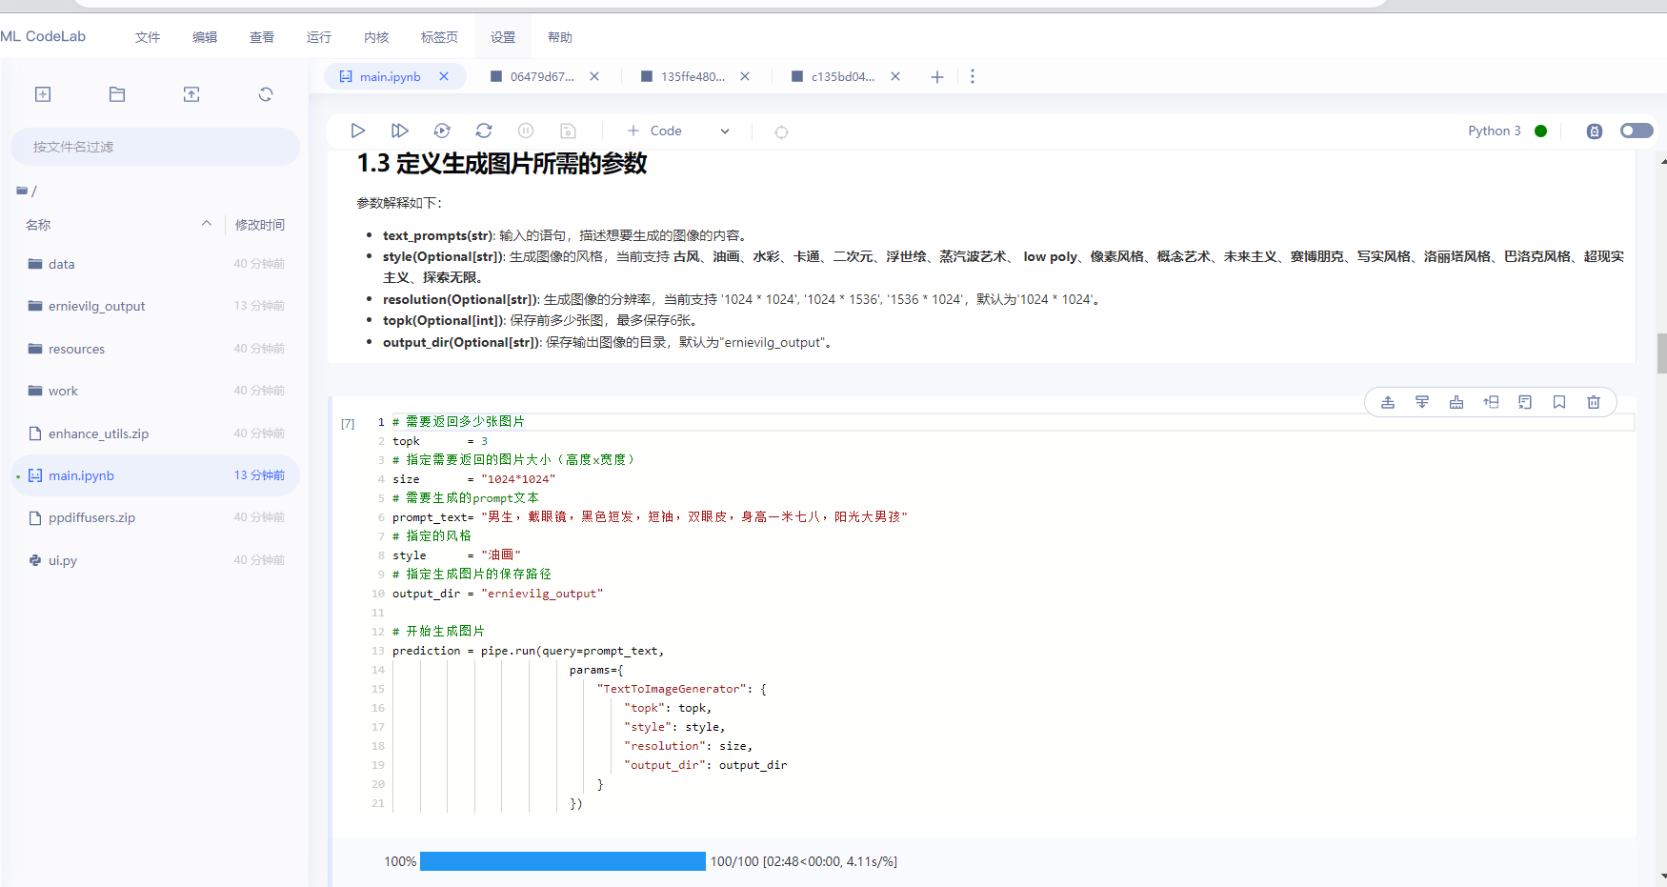Open the ernievilg_output folder
The image size is (1667, 887).
pyautogui.click(x=96, y=306)
